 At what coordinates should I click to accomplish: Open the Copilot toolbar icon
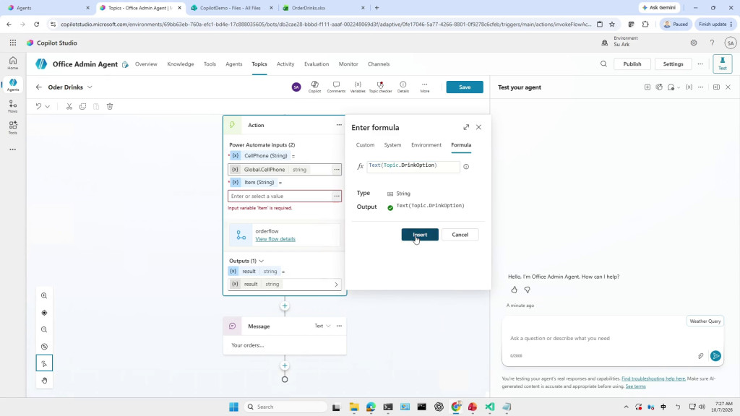point(315,87)
